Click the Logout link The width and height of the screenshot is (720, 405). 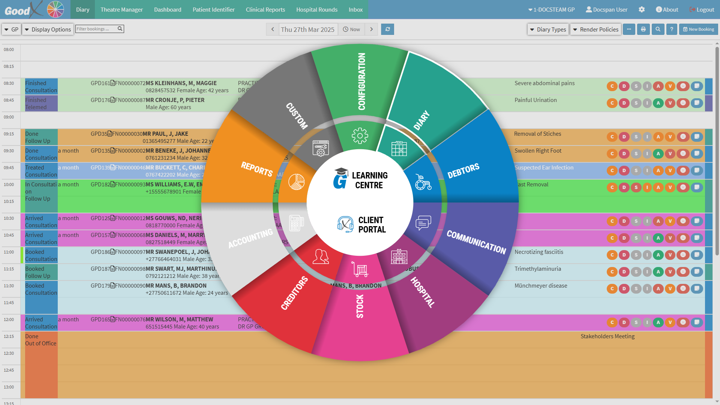[x=702, y=9]
